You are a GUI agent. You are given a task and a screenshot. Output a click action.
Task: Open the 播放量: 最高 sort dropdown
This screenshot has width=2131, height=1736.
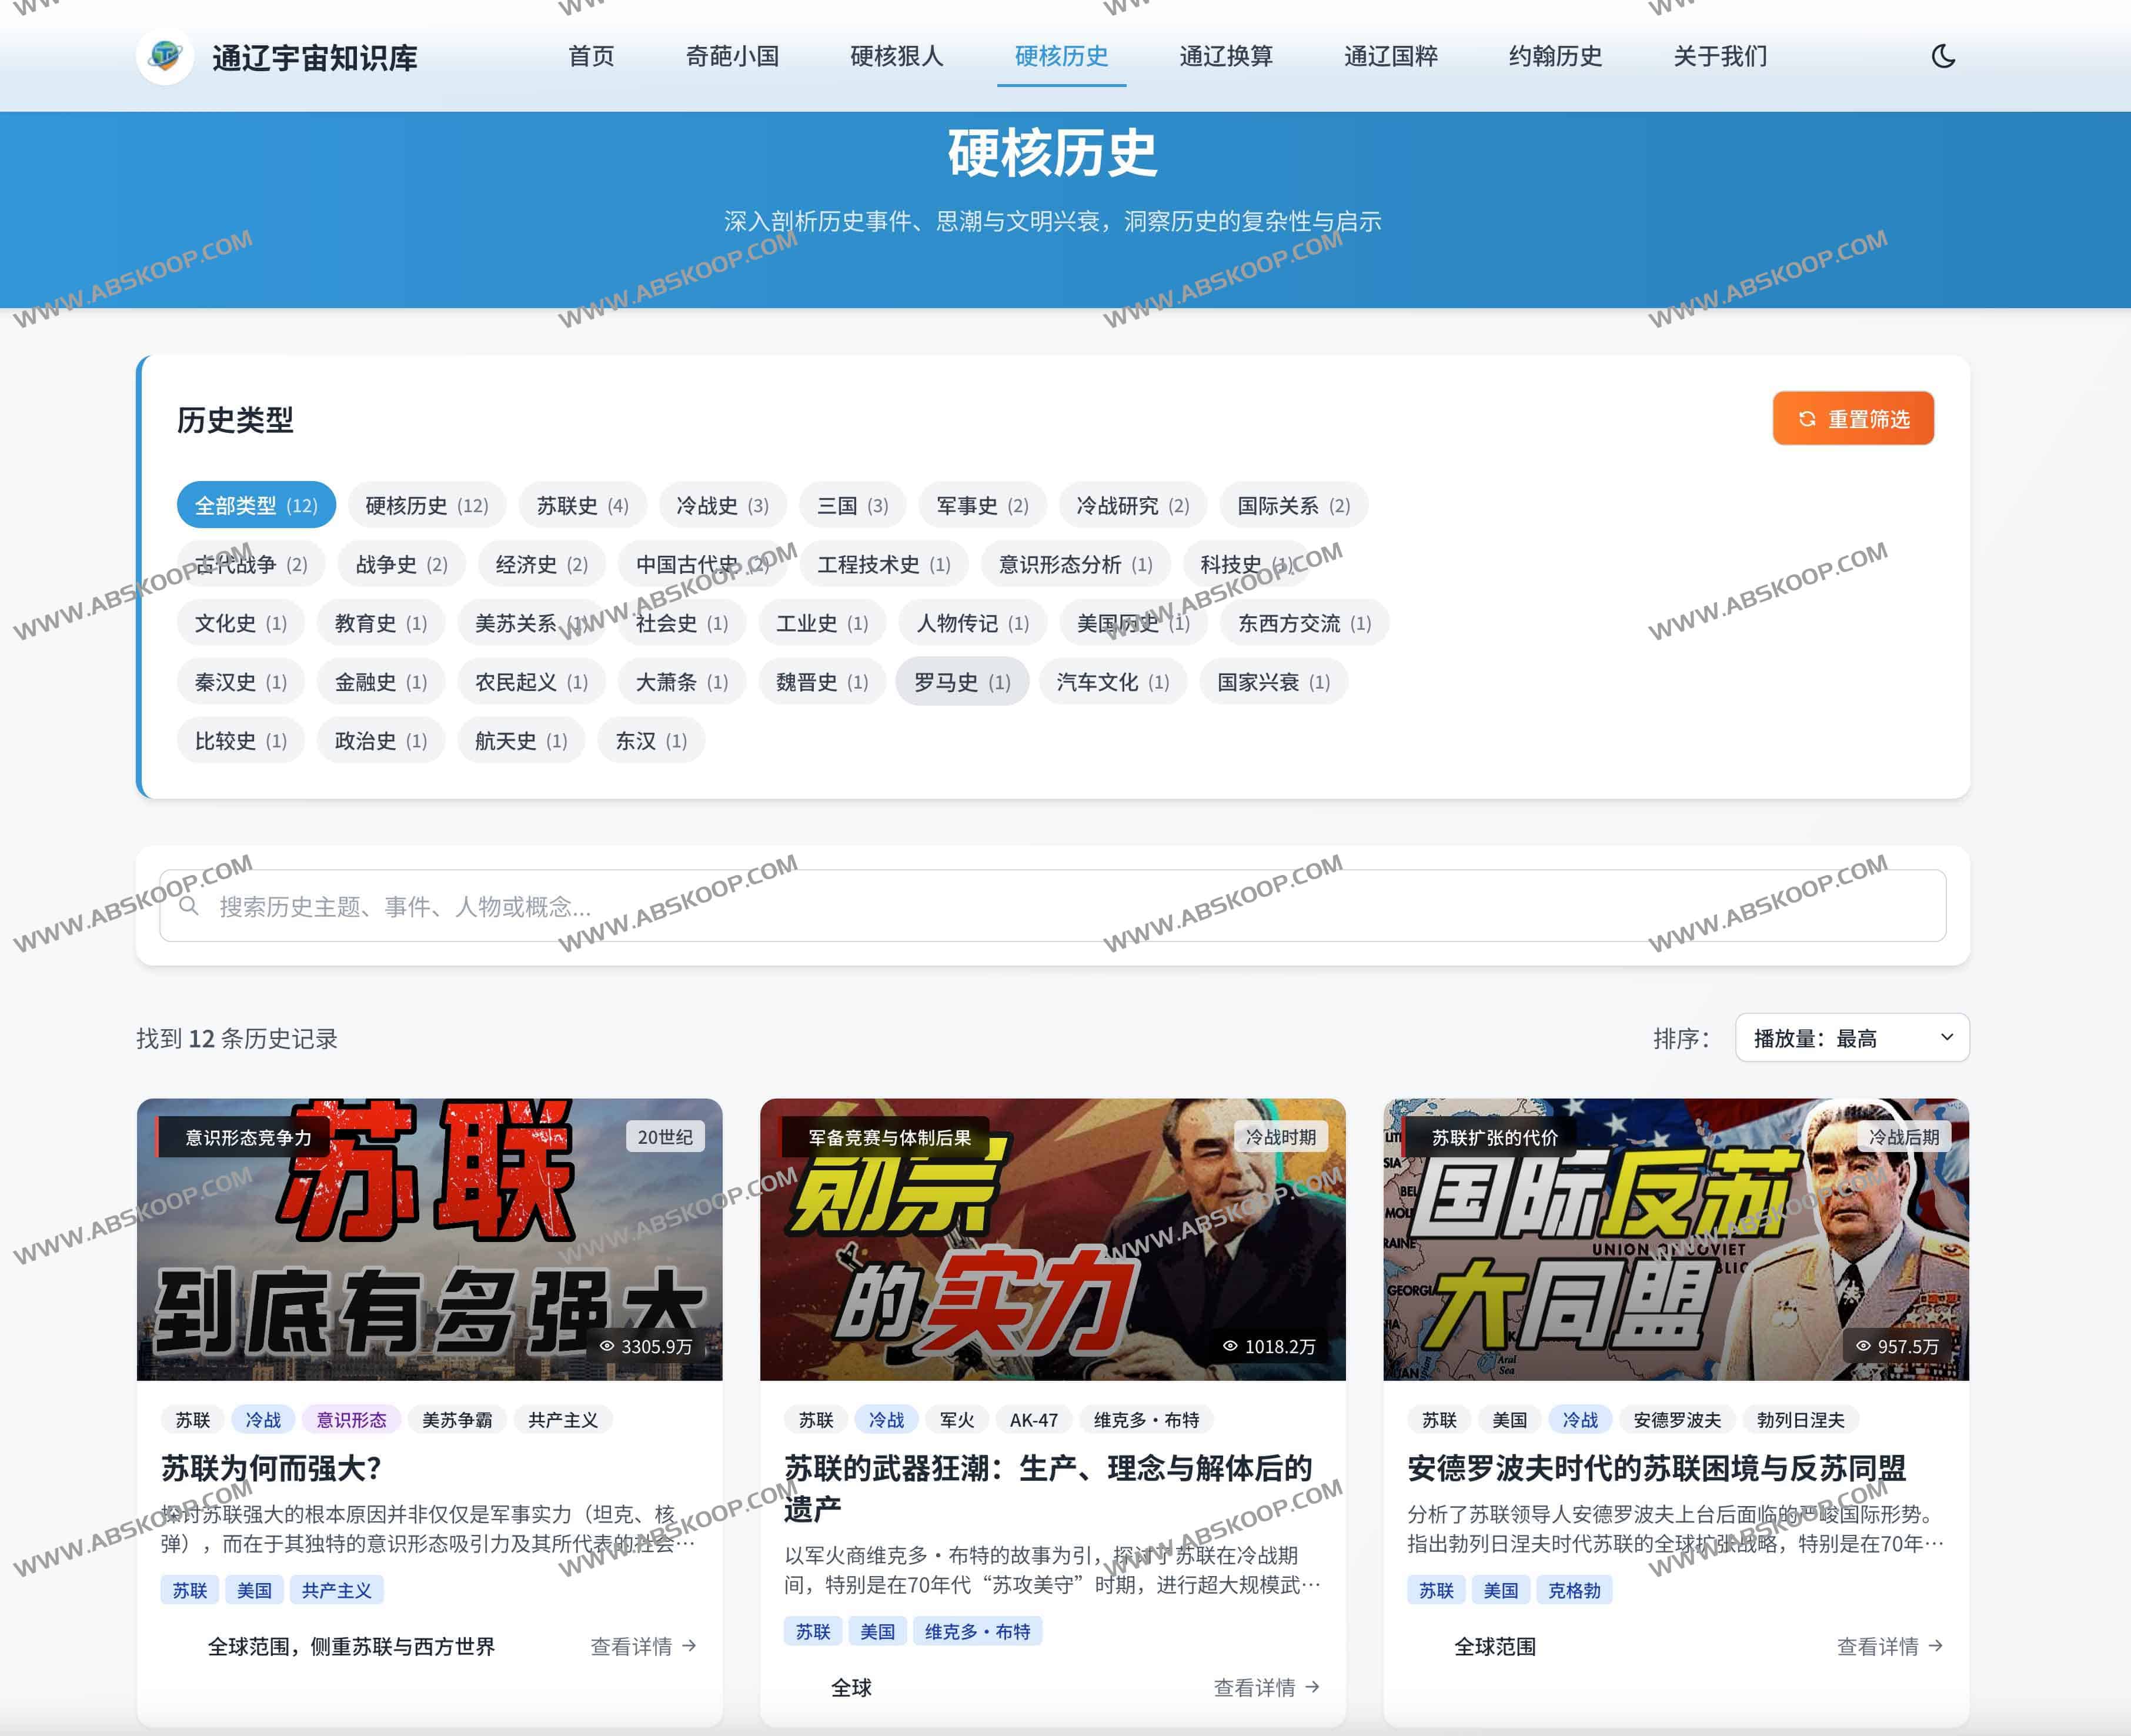1852,1037
